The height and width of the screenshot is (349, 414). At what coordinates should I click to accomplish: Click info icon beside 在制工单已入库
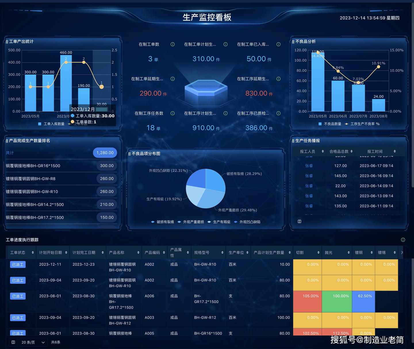[x=278, y=44]
